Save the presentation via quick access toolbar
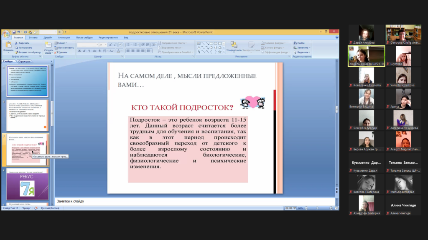 point(14,32)
